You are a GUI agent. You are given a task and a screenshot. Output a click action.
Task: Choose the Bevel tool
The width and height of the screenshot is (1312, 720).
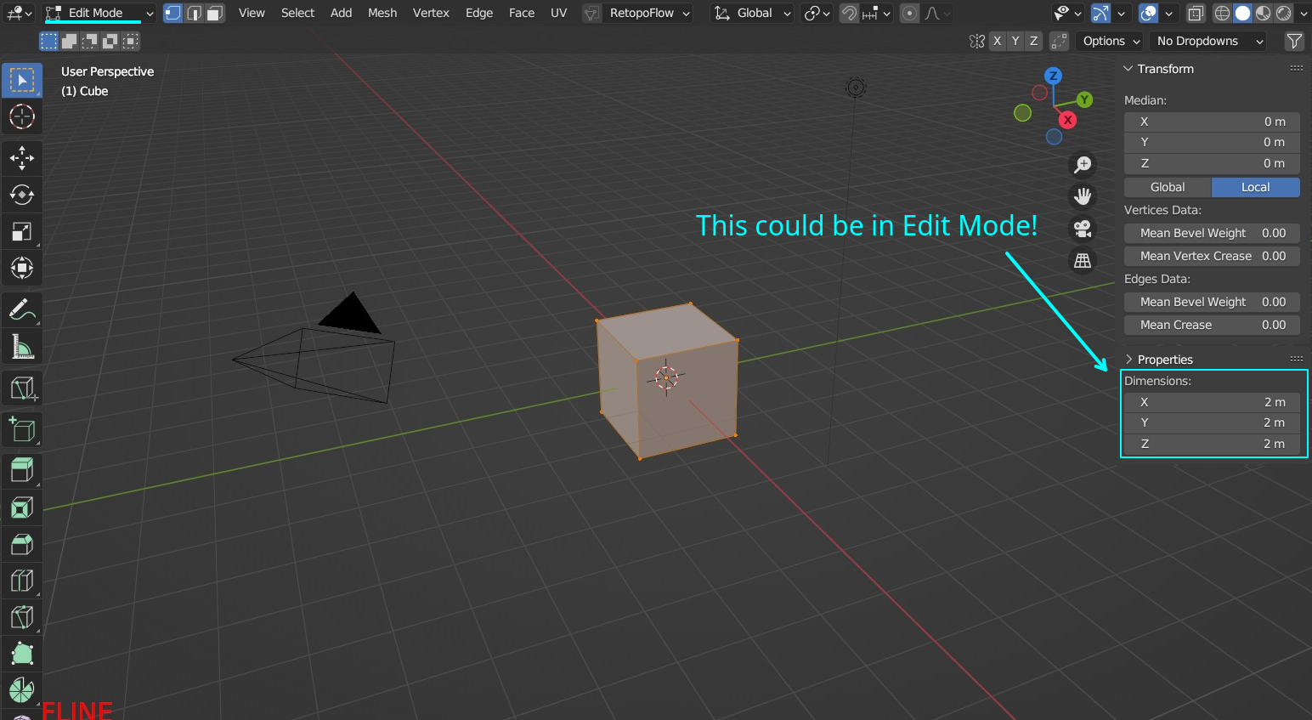[x=22, y=544]
